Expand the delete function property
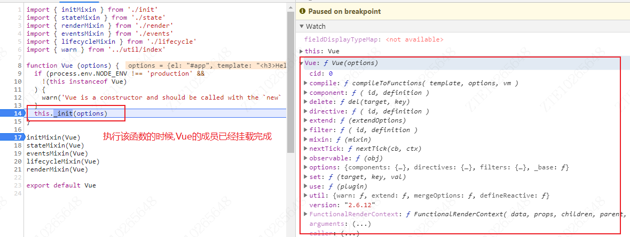 [306, 102]
